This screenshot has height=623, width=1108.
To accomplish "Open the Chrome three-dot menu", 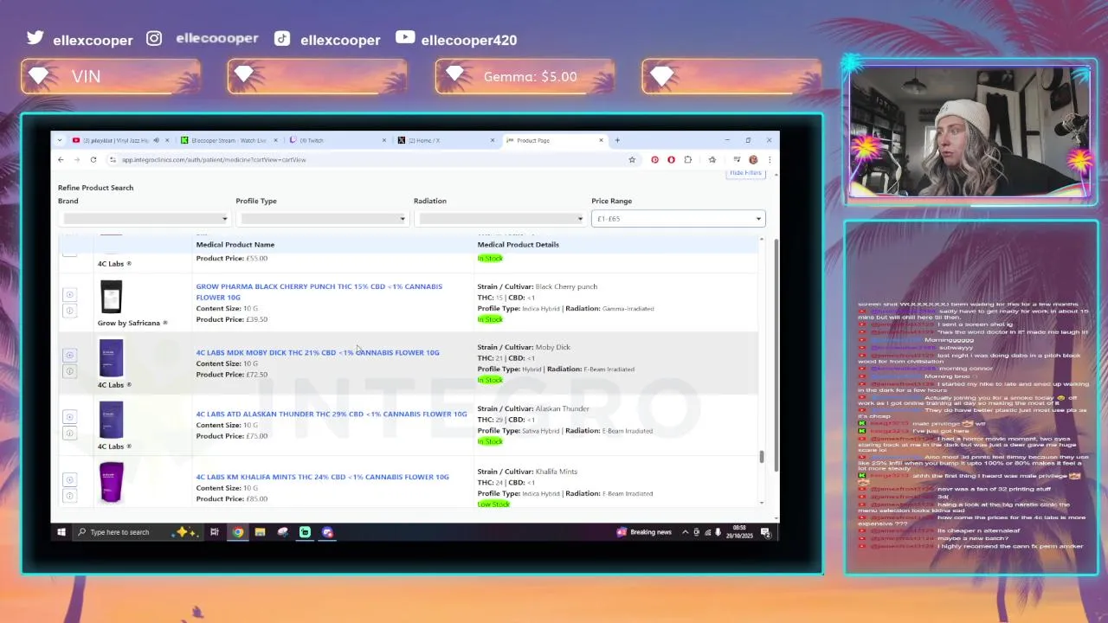I will coord(769,159).
